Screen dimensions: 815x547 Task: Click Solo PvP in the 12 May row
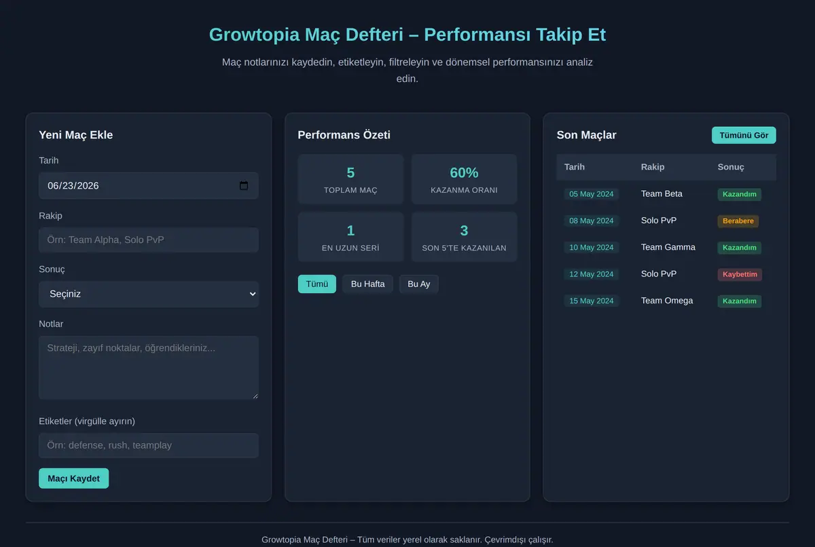point(659,273)
